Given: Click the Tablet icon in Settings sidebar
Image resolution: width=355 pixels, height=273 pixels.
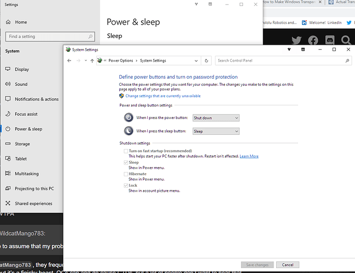Looking at the screenshot, I should 8,159.
